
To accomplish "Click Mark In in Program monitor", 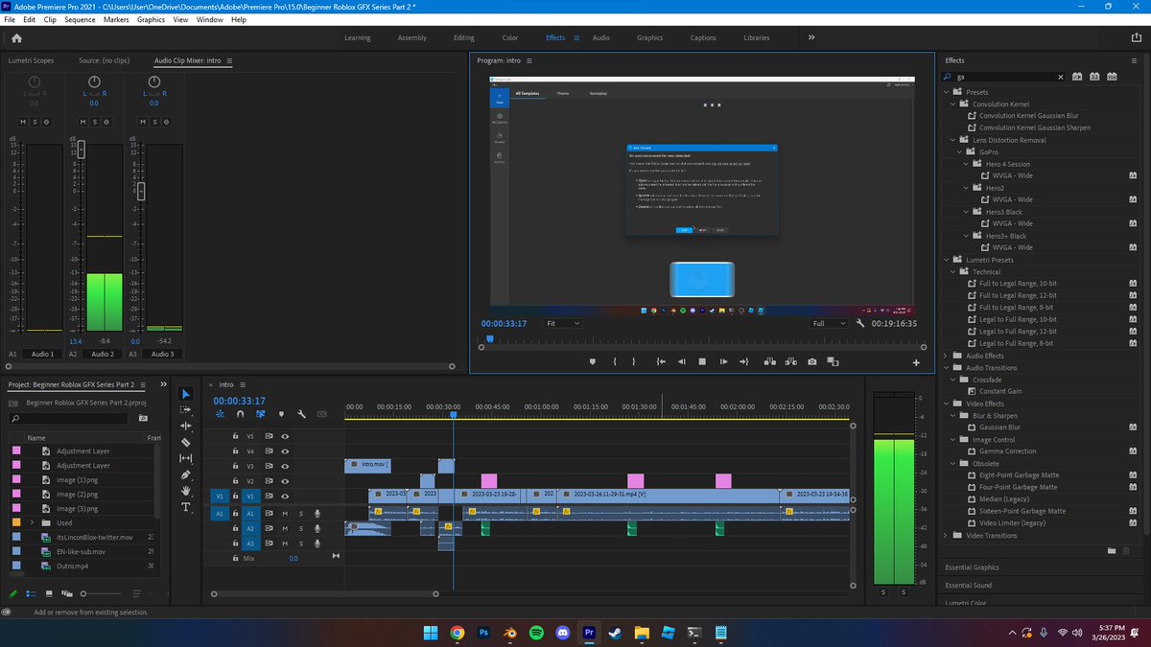I will point(614,361).
